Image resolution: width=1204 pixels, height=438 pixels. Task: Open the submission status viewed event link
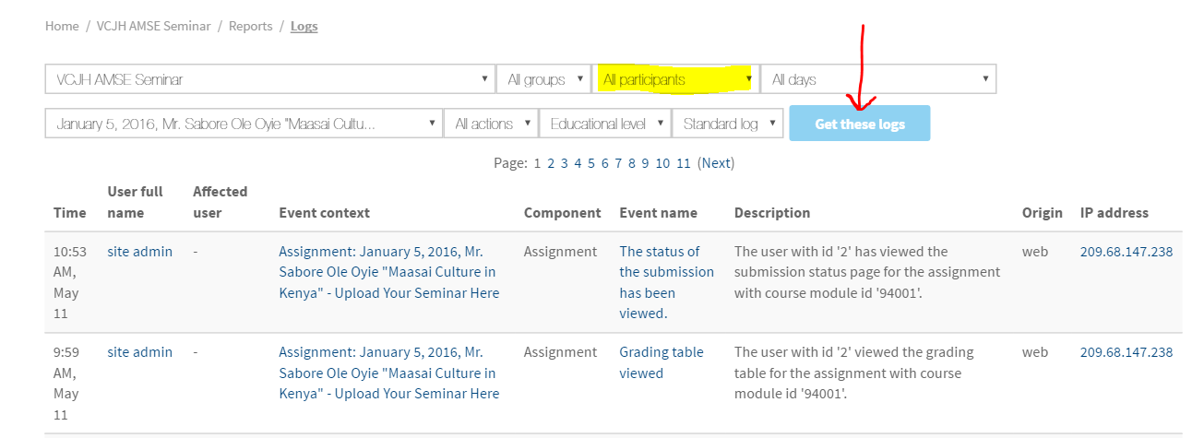pos(666,282)
